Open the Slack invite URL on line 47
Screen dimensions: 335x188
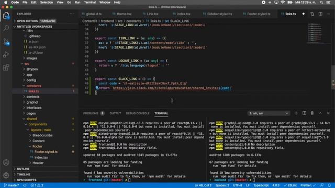pos(172,88)
